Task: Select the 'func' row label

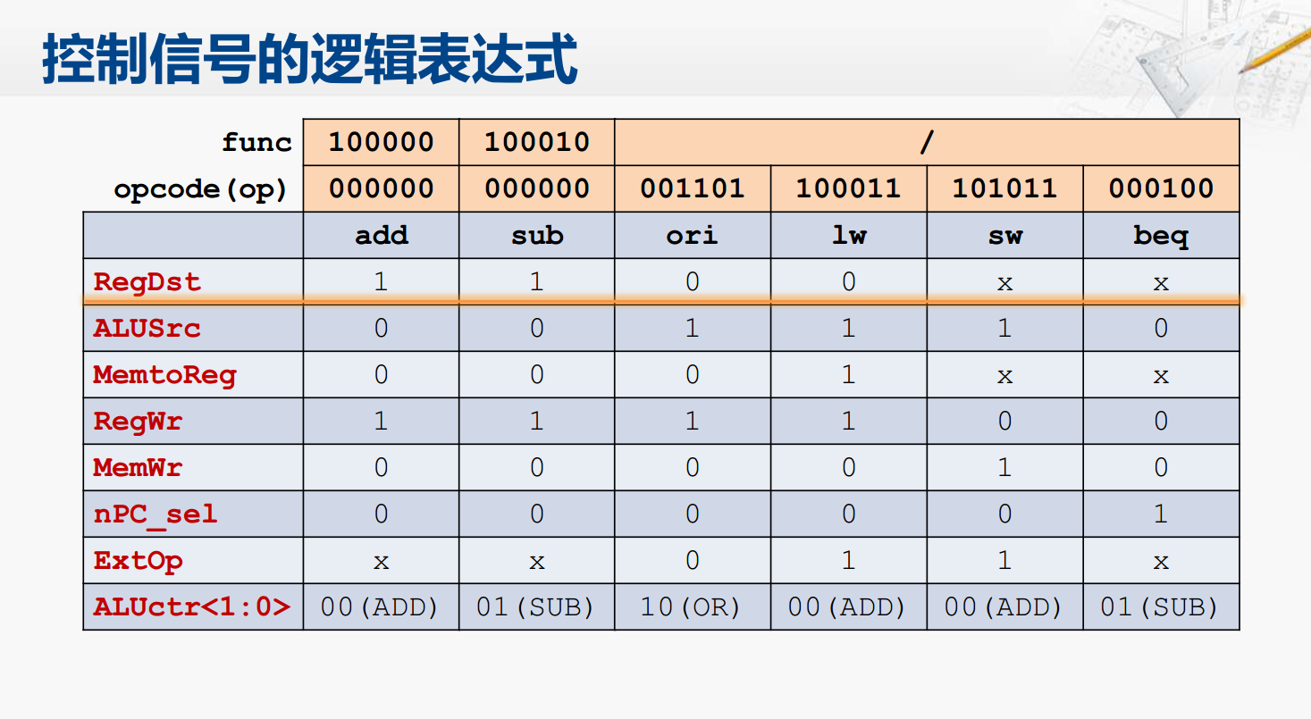Action: pos(257,142)
